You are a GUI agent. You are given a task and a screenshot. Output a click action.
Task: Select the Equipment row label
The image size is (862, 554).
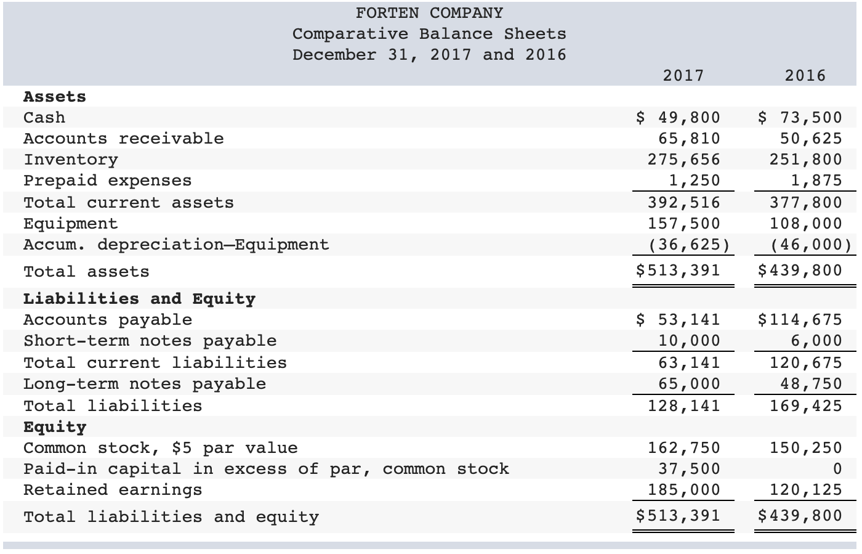point(71,224)
